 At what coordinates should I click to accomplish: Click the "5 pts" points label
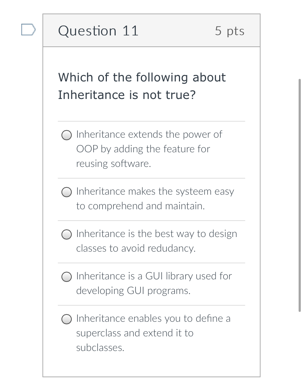coord(229,31)
